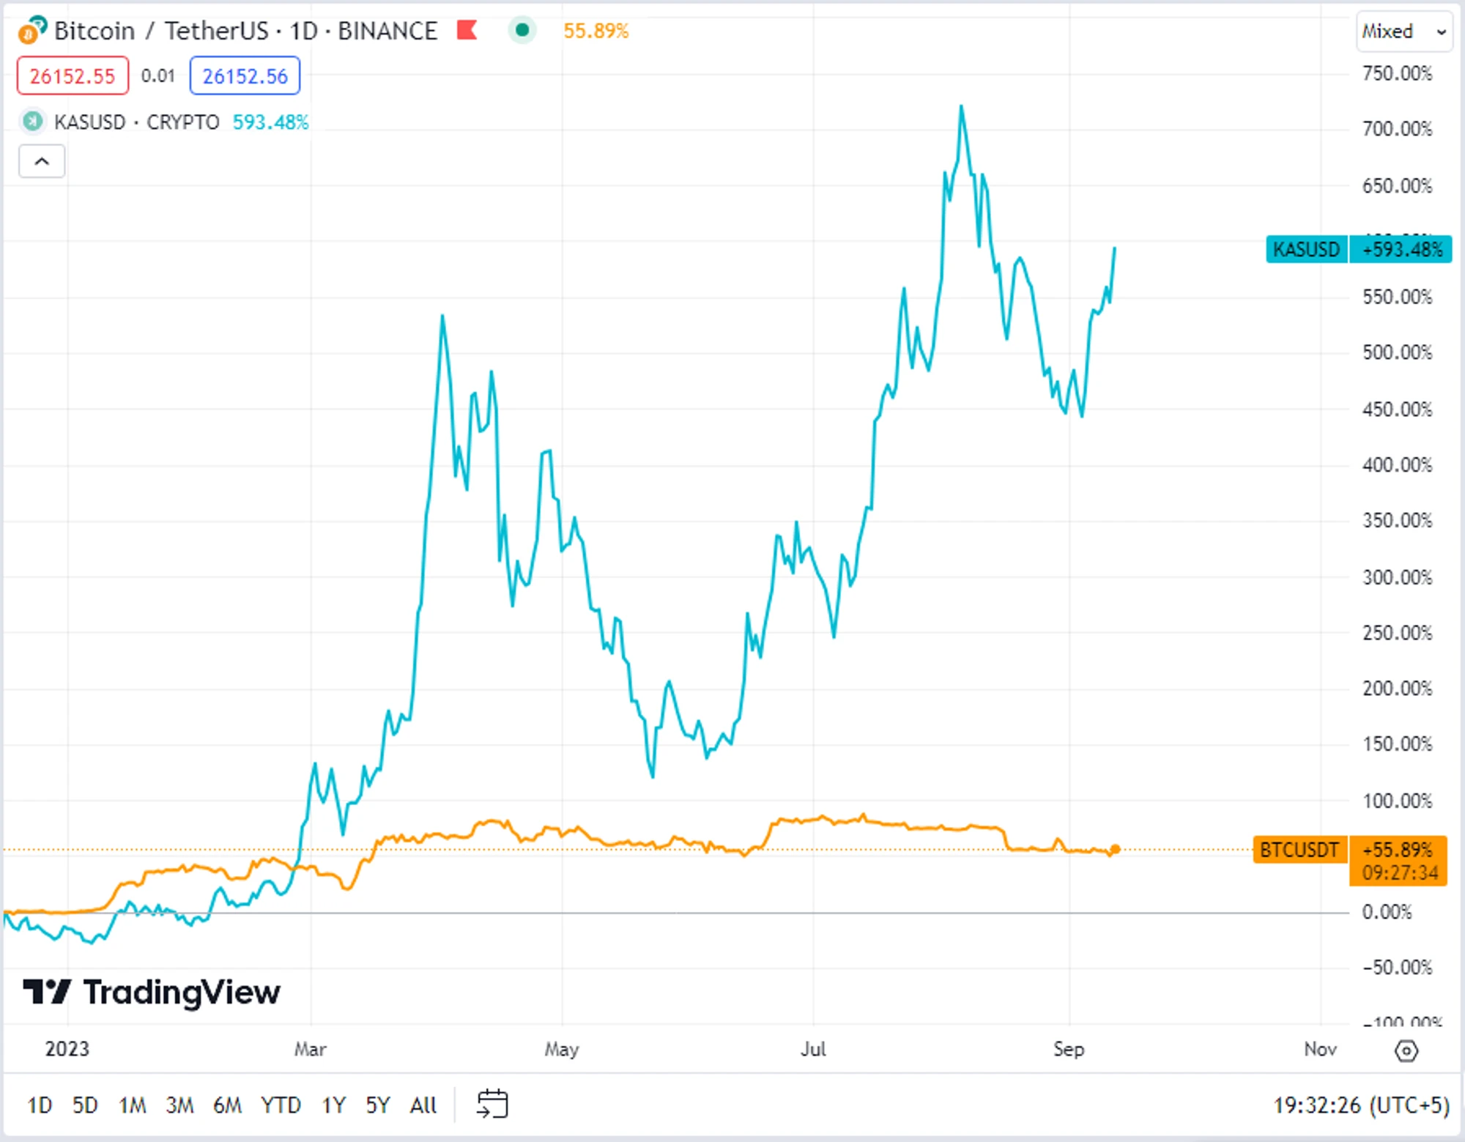Click the chart settings gear near the bottom scale
Viewport: 1465px width, 1142px height.
pos(1408,1050)
